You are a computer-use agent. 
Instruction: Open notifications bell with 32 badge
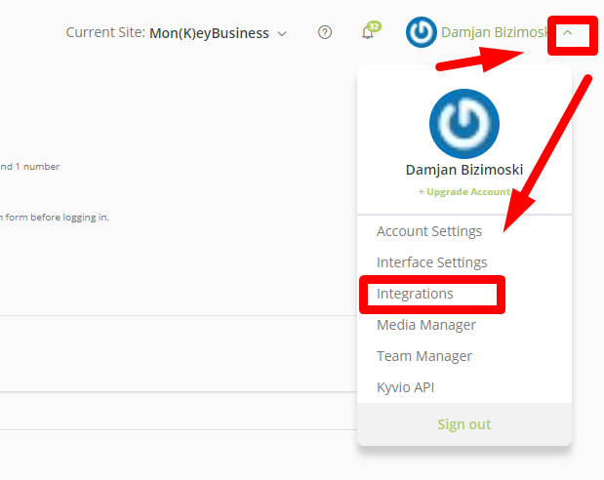pyautogui.click(x=370, y=31)
